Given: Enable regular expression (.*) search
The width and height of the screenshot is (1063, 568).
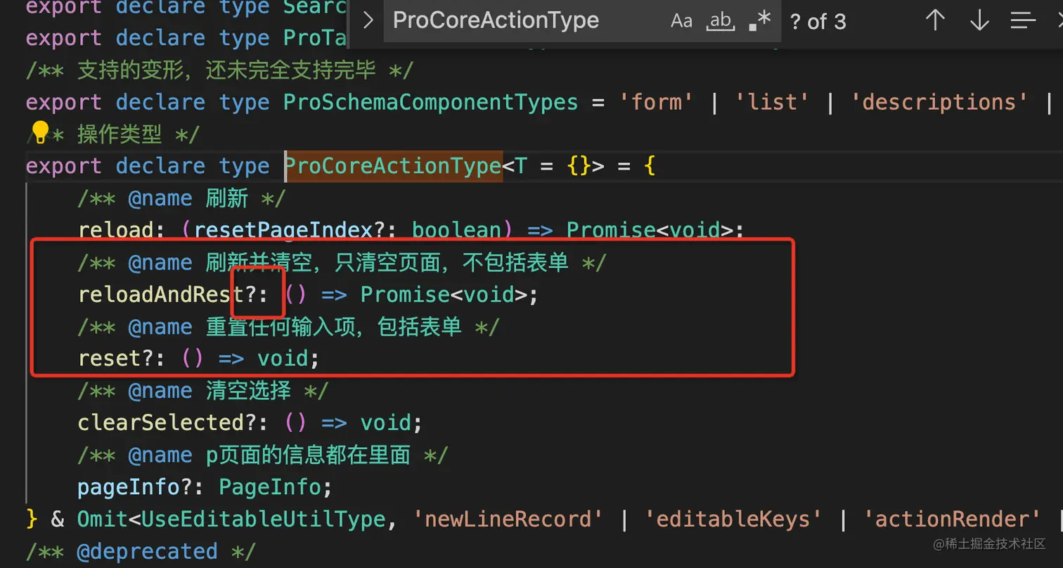Looking at the screenshot, I should tap(761, 21).
